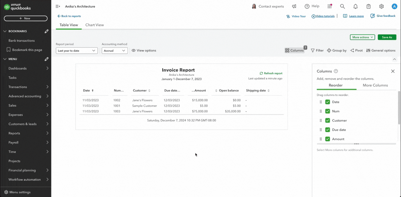Open the Accounting method dropdown
Viewport: 401px width, 197px height.
(x=115, y=51)
